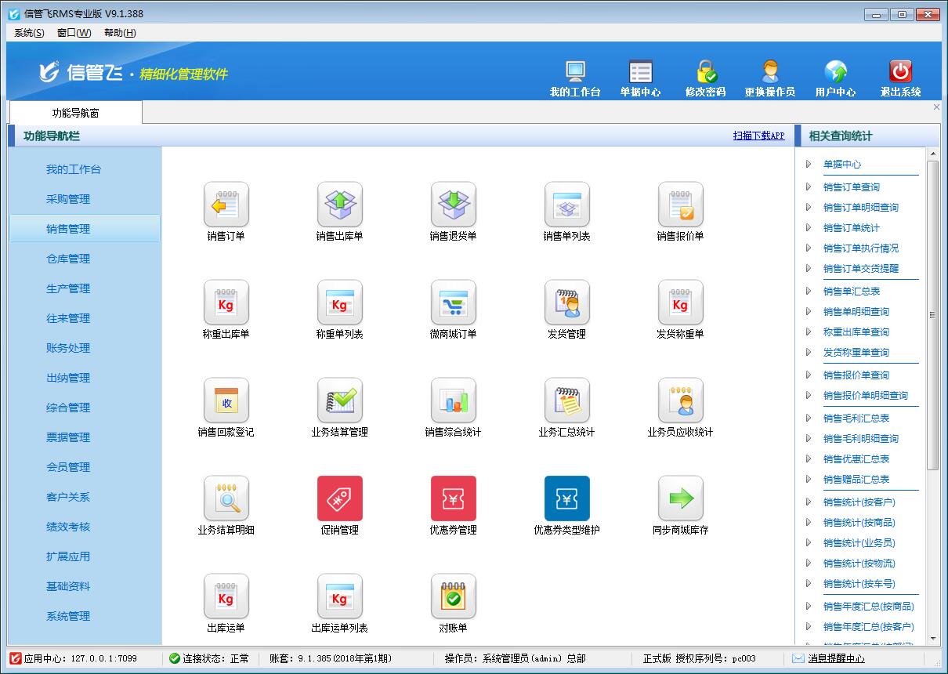The height and width of the screenshot is (674, 948).
Task: Open the 发货管理 icon
Action: pyautogui.click(x=567, y=303)
